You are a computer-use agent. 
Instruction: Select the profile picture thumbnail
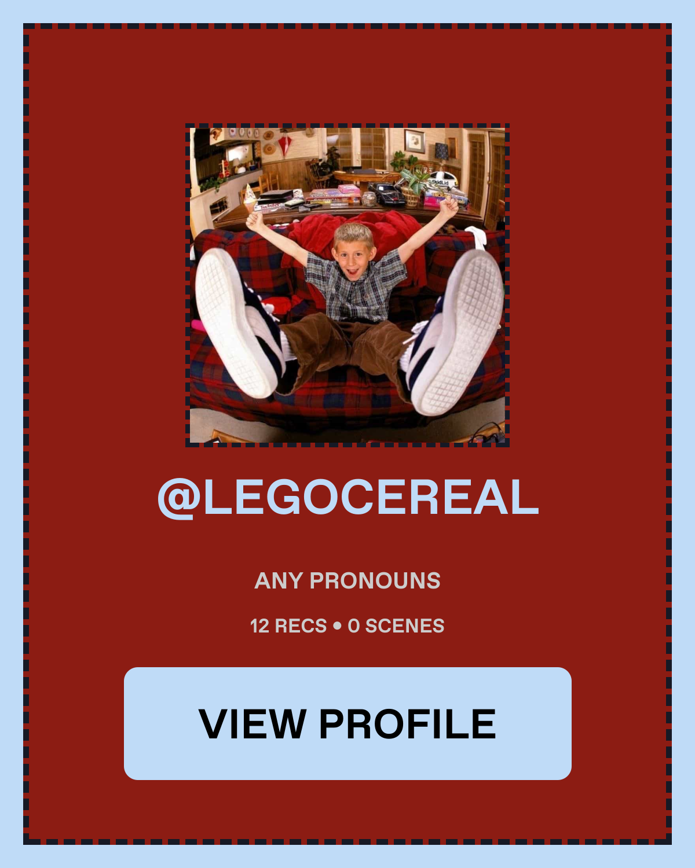(348, 285)
